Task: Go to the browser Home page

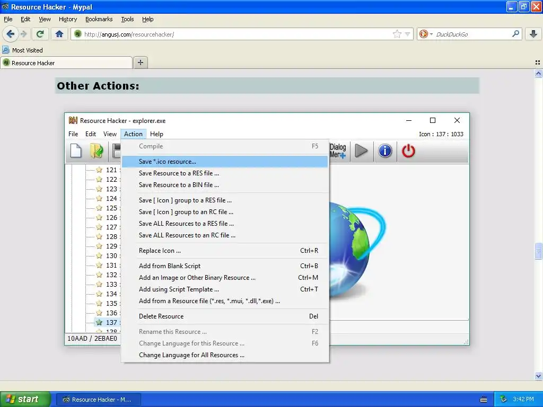Action: pyautogui.click(x=59, y=34)
